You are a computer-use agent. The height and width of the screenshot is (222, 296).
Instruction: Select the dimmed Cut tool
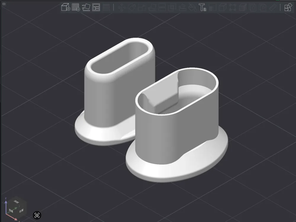pos(162,7)
